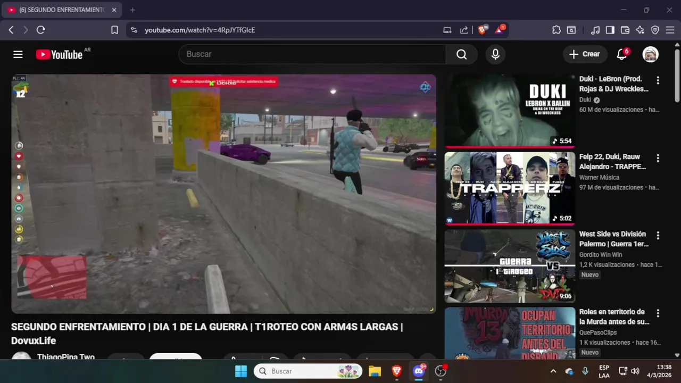Open options menu for Duki LeBron video
The height and width of the screenshot is (383, 681).
[658, 80]
